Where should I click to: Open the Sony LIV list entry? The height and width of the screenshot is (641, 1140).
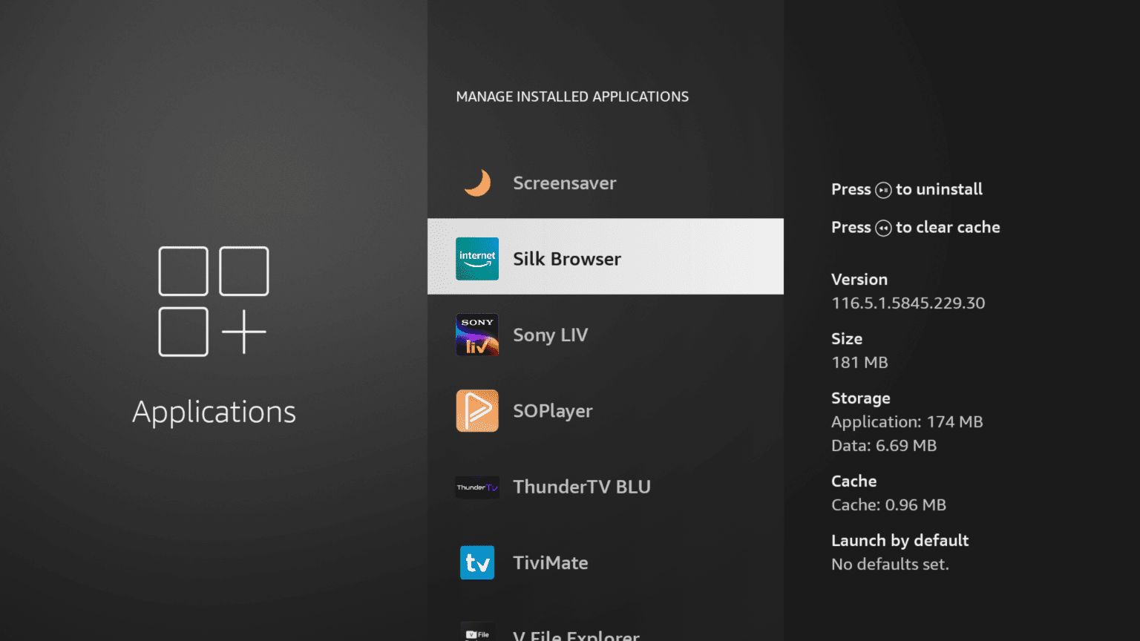605,335
